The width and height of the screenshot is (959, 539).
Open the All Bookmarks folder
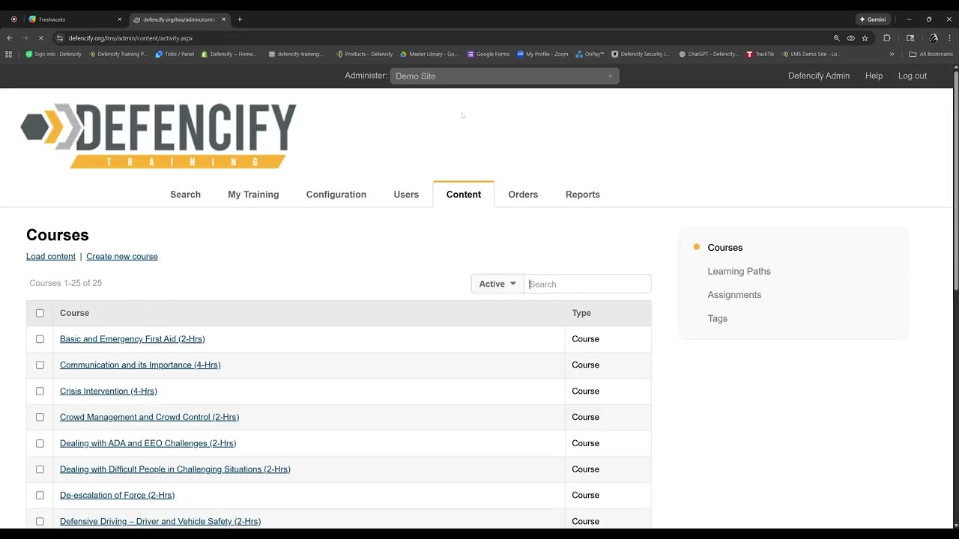(x=931, y=54)
